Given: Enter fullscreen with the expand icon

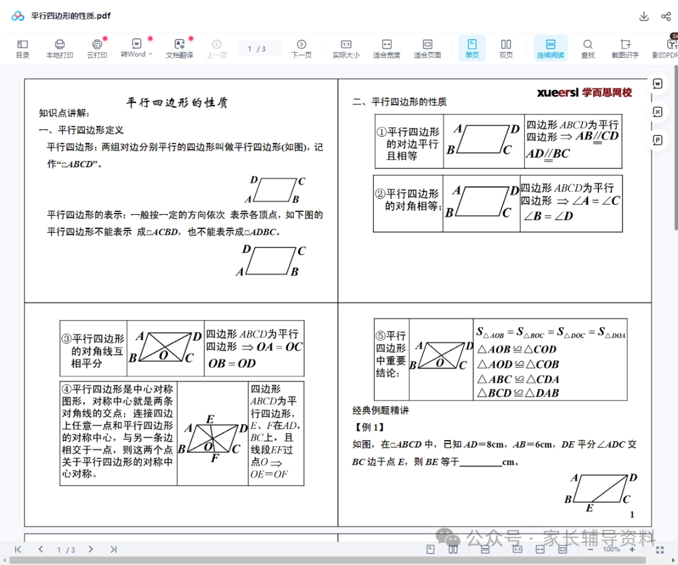Looking at the screenshot, I should (x=660, y=549).
